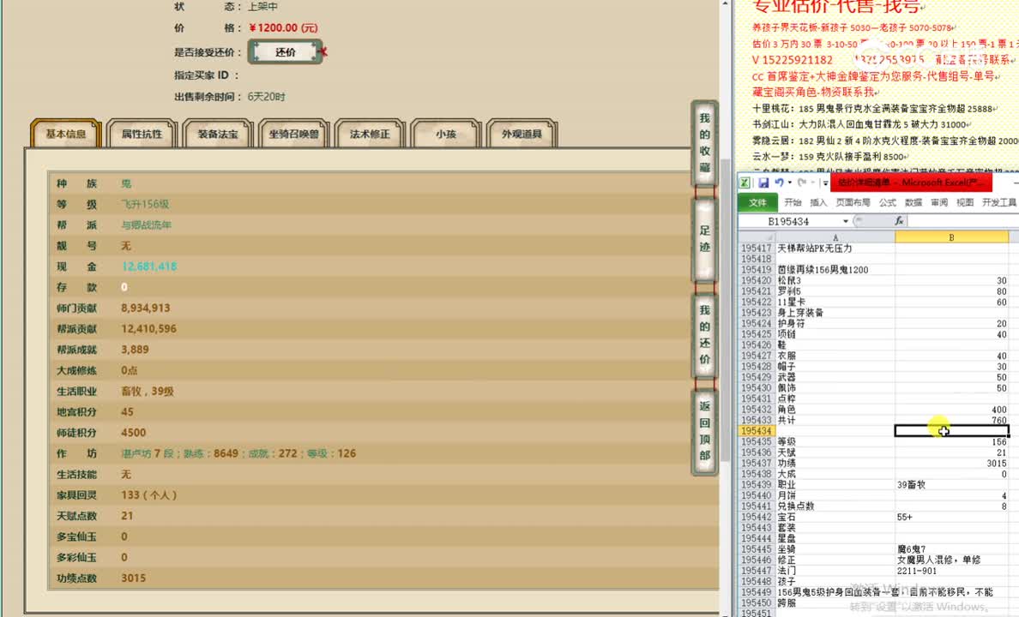The height and width of the screenshot is (617, 1019).
Task: Switch to the 视图 ribbon tab
Action: pyautogui.click(x=965, y=202)
